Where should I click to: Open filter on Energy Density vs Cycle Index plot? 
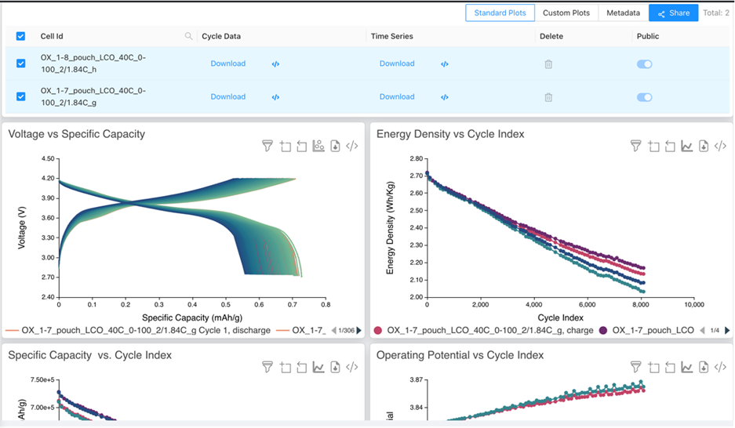(x=635, y=146)
